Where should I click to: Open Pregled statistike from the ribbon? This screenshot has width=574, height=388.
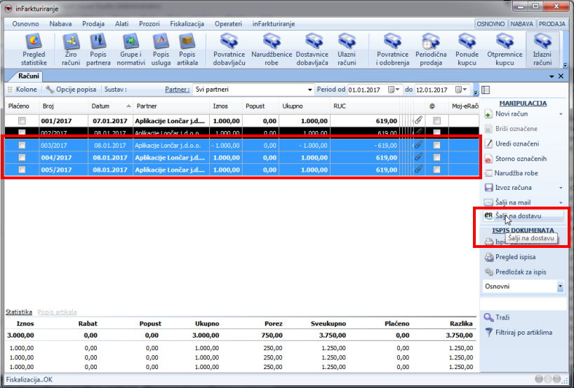(x=34, y=50)
